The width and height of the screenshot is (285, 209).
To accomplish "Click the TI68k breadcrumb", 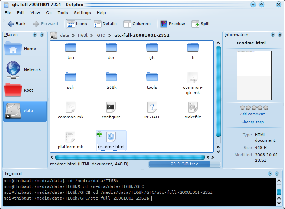I will tap(83, 35).
